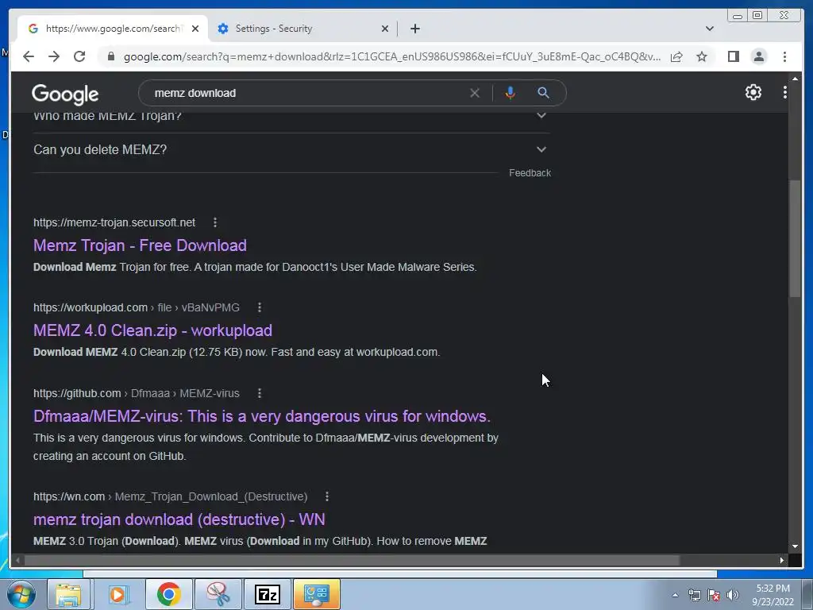Click the network tray icon

[x=694, y=595]
